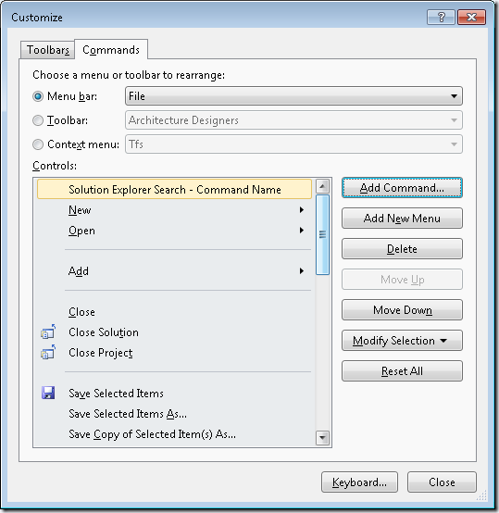
Task: Click the Close Solution icon
Action: pyautogui.click(x=48, y=332)
